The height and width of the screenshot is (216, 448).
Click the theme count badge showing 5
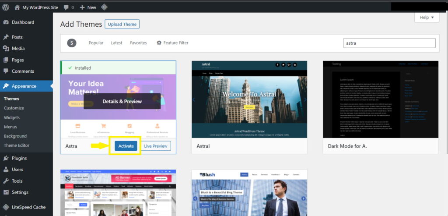tap(72, 43)
